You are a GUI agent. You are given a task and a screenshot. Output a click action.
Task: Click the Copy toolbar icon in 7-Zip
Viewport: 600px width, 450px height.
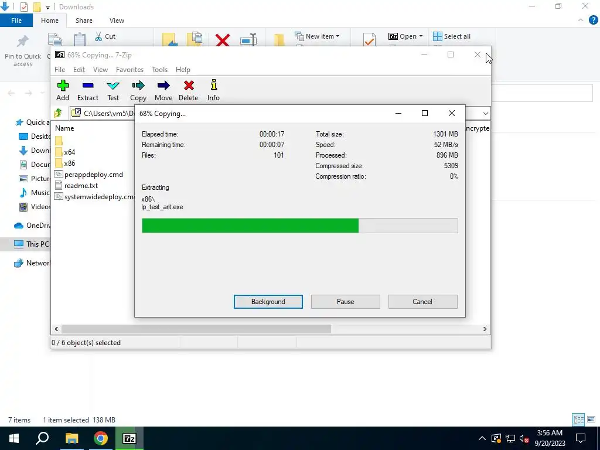[x=138, y=91]
